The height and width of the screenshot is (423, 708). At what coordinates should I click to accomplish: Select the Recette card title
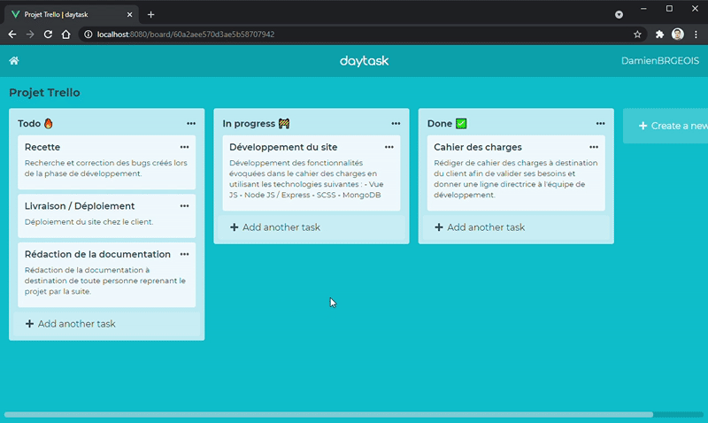click(42, 147)
